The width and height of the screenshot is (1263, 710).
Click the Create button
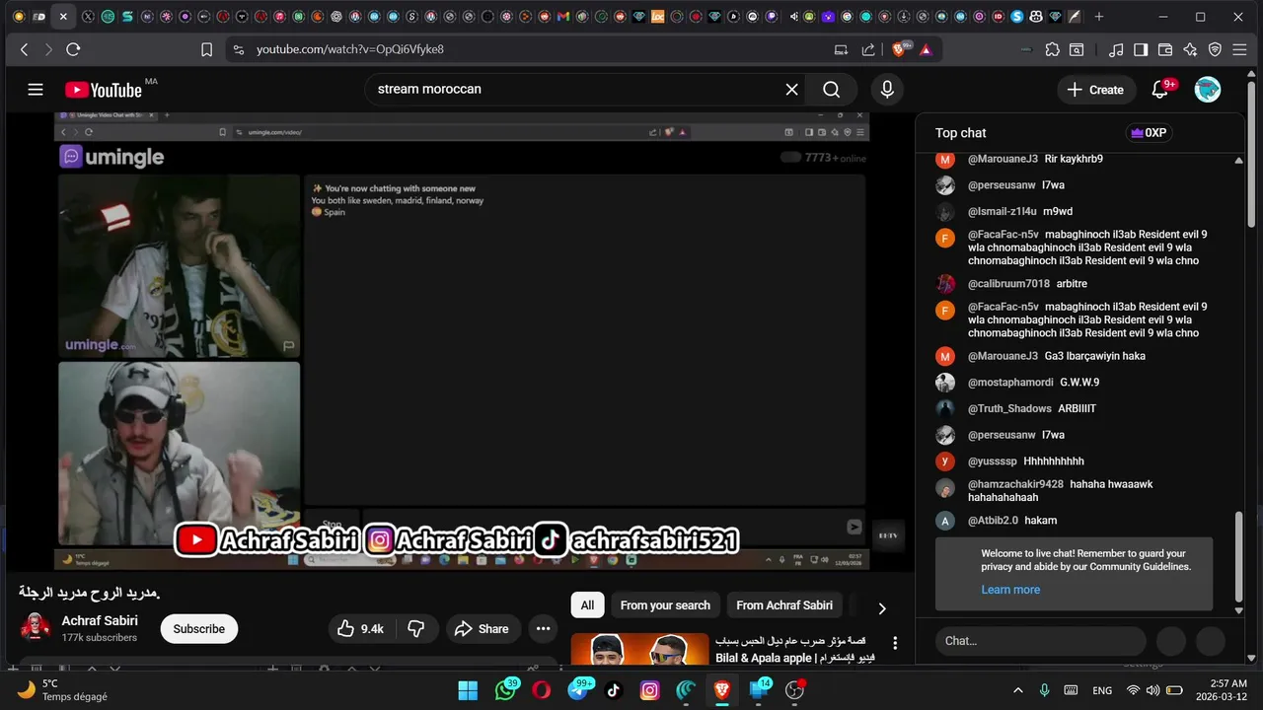pos(1095,90)
